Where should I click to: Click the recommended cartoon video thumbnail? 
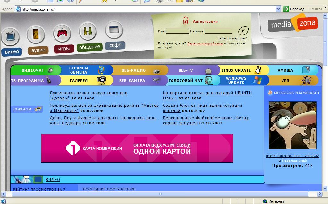tap(293, 125)
